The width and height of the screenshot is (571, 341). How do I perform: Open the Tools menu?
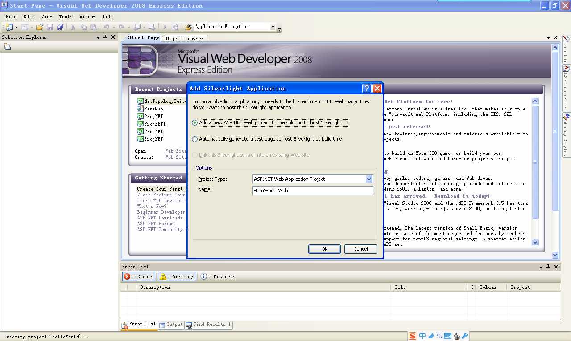[66, 16]
